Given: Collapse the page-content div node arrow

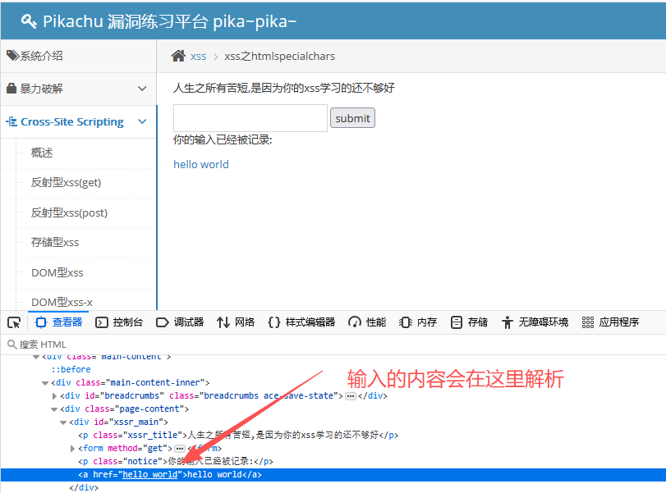Looking at the screenshot, I should click(54, 409).
